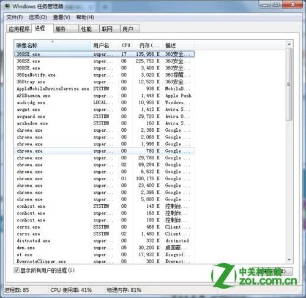Select the audiodg.exe process
The image size is (306, 298).
105,102
